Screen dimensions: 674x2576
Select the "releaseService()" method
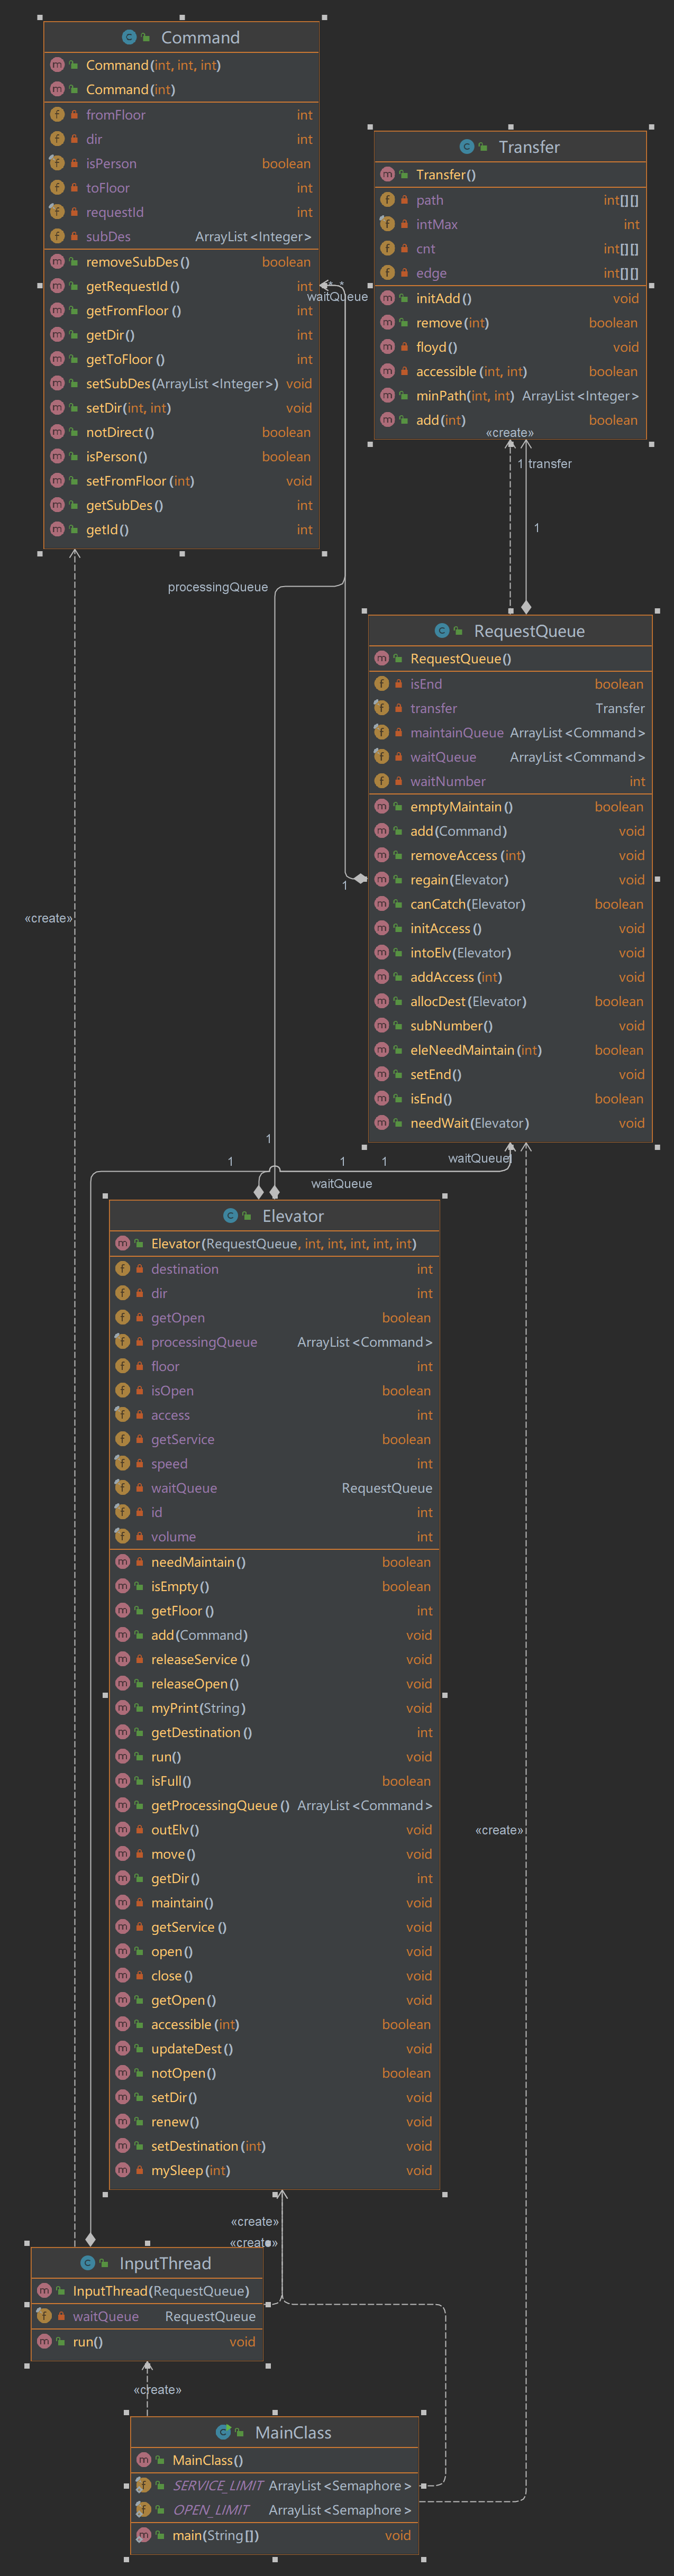coord(200,1659)
